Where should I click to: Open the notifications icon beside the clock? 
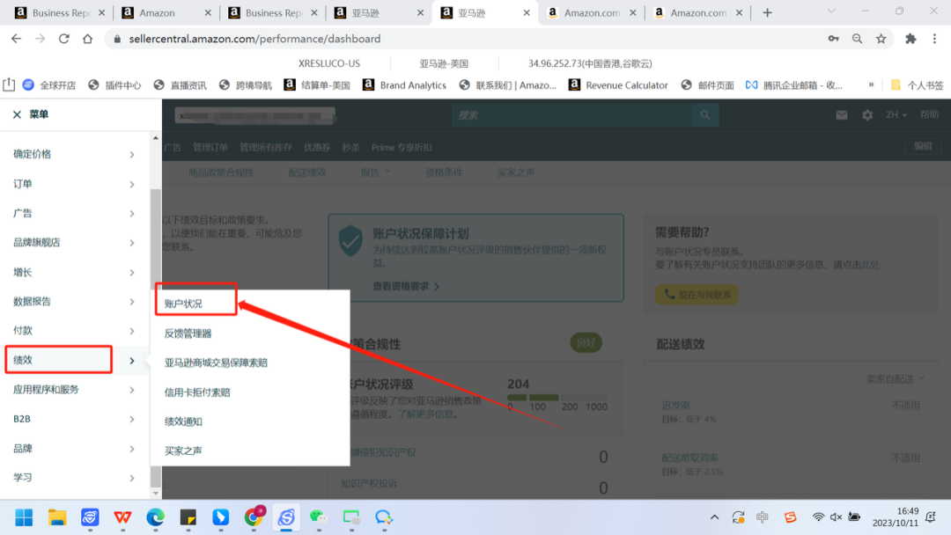(x=931, y=517)
